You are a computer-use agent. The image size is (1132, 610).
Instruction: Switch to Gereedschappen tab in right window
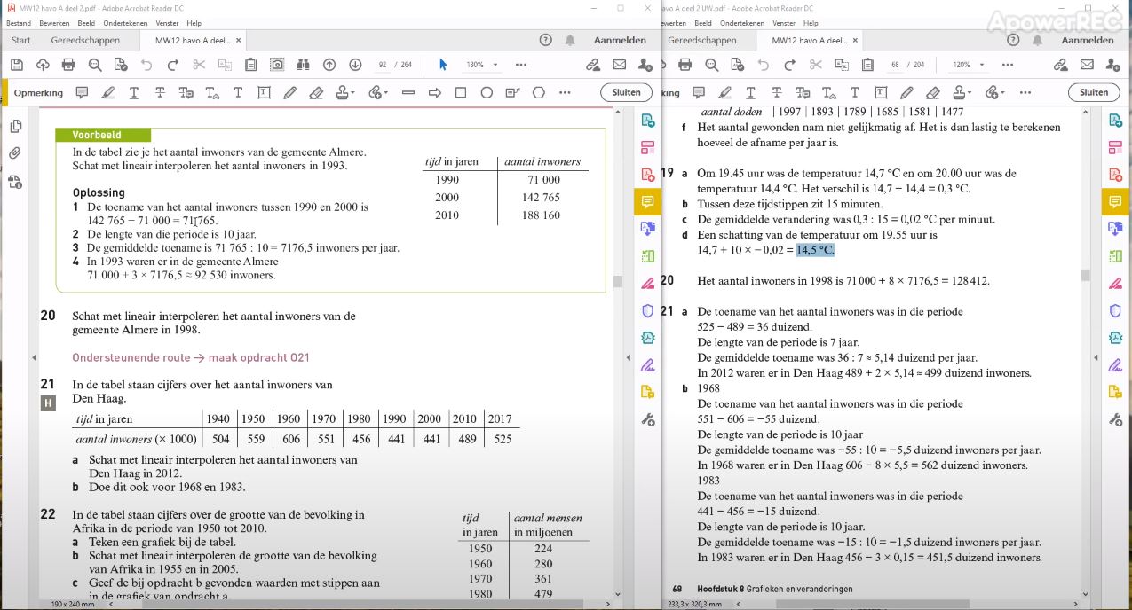(702, 40)
